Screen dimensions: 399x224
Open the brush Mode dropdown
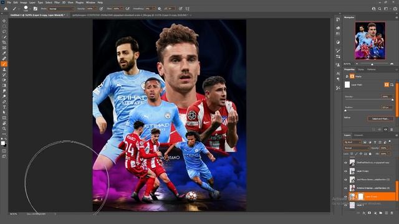[61, 9]
